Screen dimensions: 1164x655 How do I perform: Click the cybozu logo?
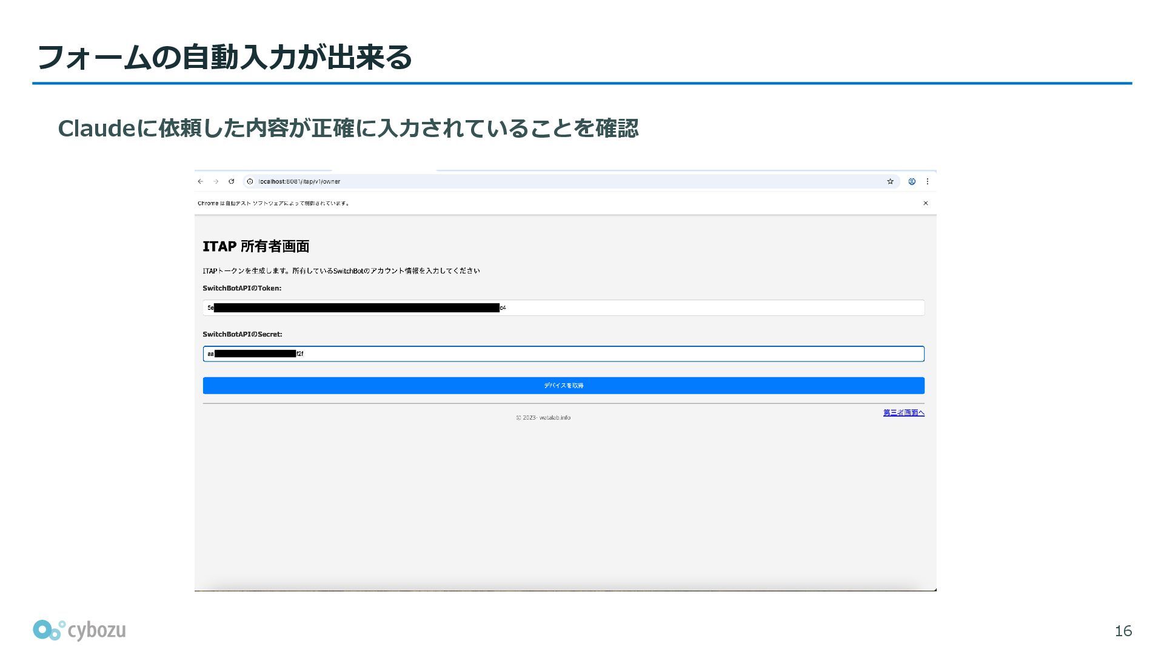(79, 631)
